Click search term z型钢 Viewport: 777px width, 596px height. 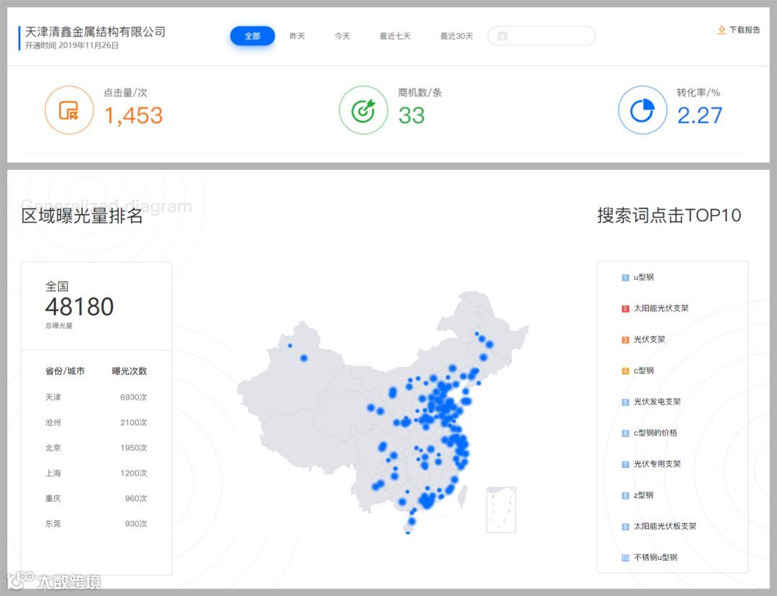(643, 495)
